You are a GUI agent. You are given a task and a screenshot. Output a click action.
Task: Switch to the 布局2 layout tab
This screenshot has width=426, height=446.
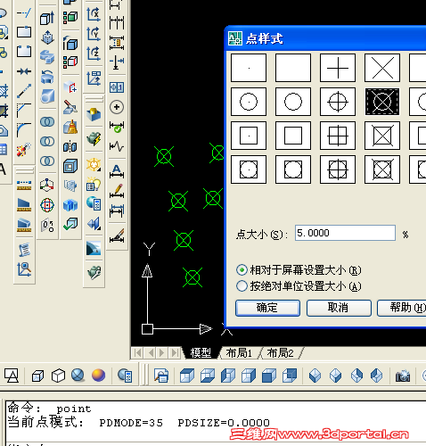coord(280,353)
